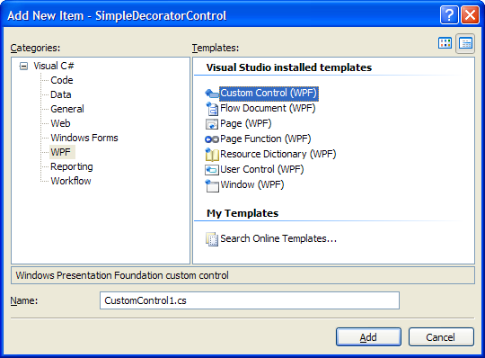Select the Code category
This screenshot has width=485, height=358.
tap(62, 80)
